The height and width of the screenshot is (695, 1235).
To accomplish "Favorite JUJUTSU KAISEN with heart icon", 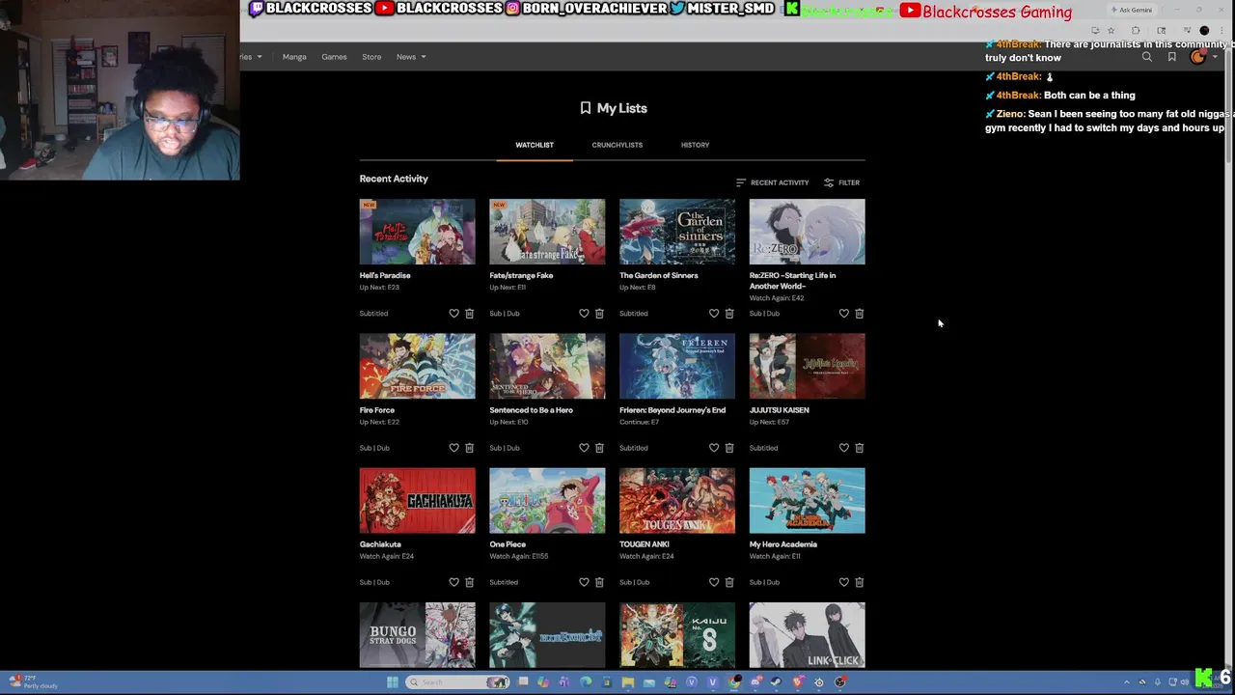I will (x=844, y=448).
